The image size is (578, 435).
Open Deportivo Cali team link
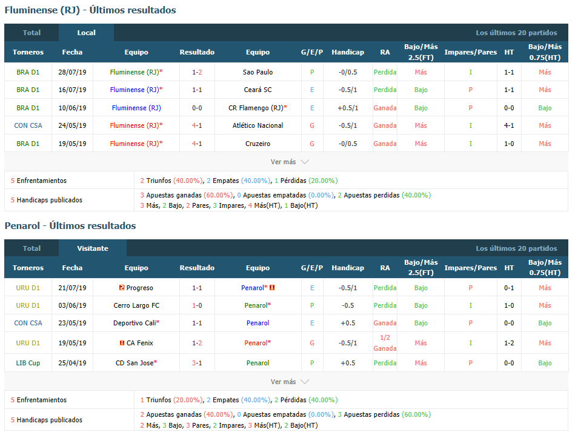click(135, 323)
